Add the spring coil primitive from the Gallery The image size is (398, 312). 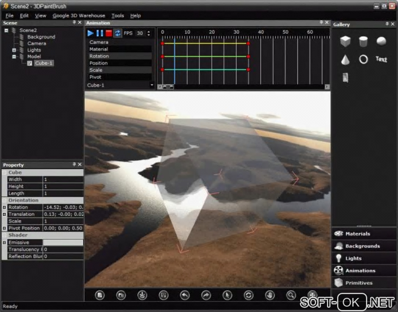[x=345, y=77]
